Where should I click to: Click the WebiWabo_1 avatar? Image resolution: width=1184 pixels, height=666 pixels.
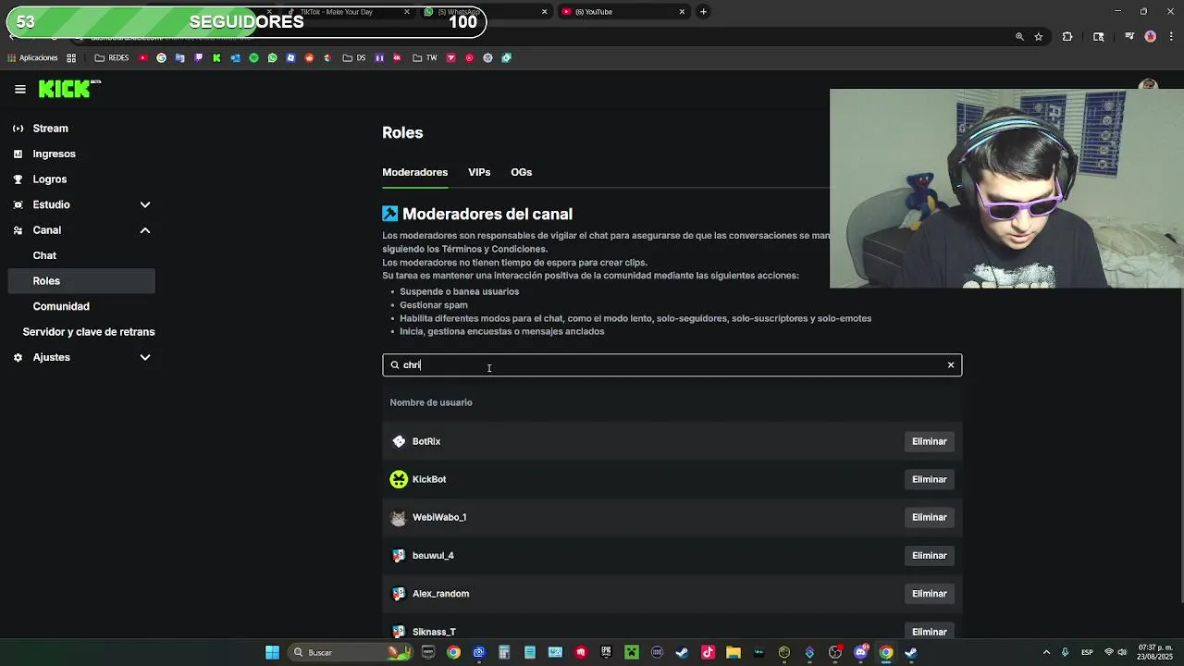pos(399,518)
